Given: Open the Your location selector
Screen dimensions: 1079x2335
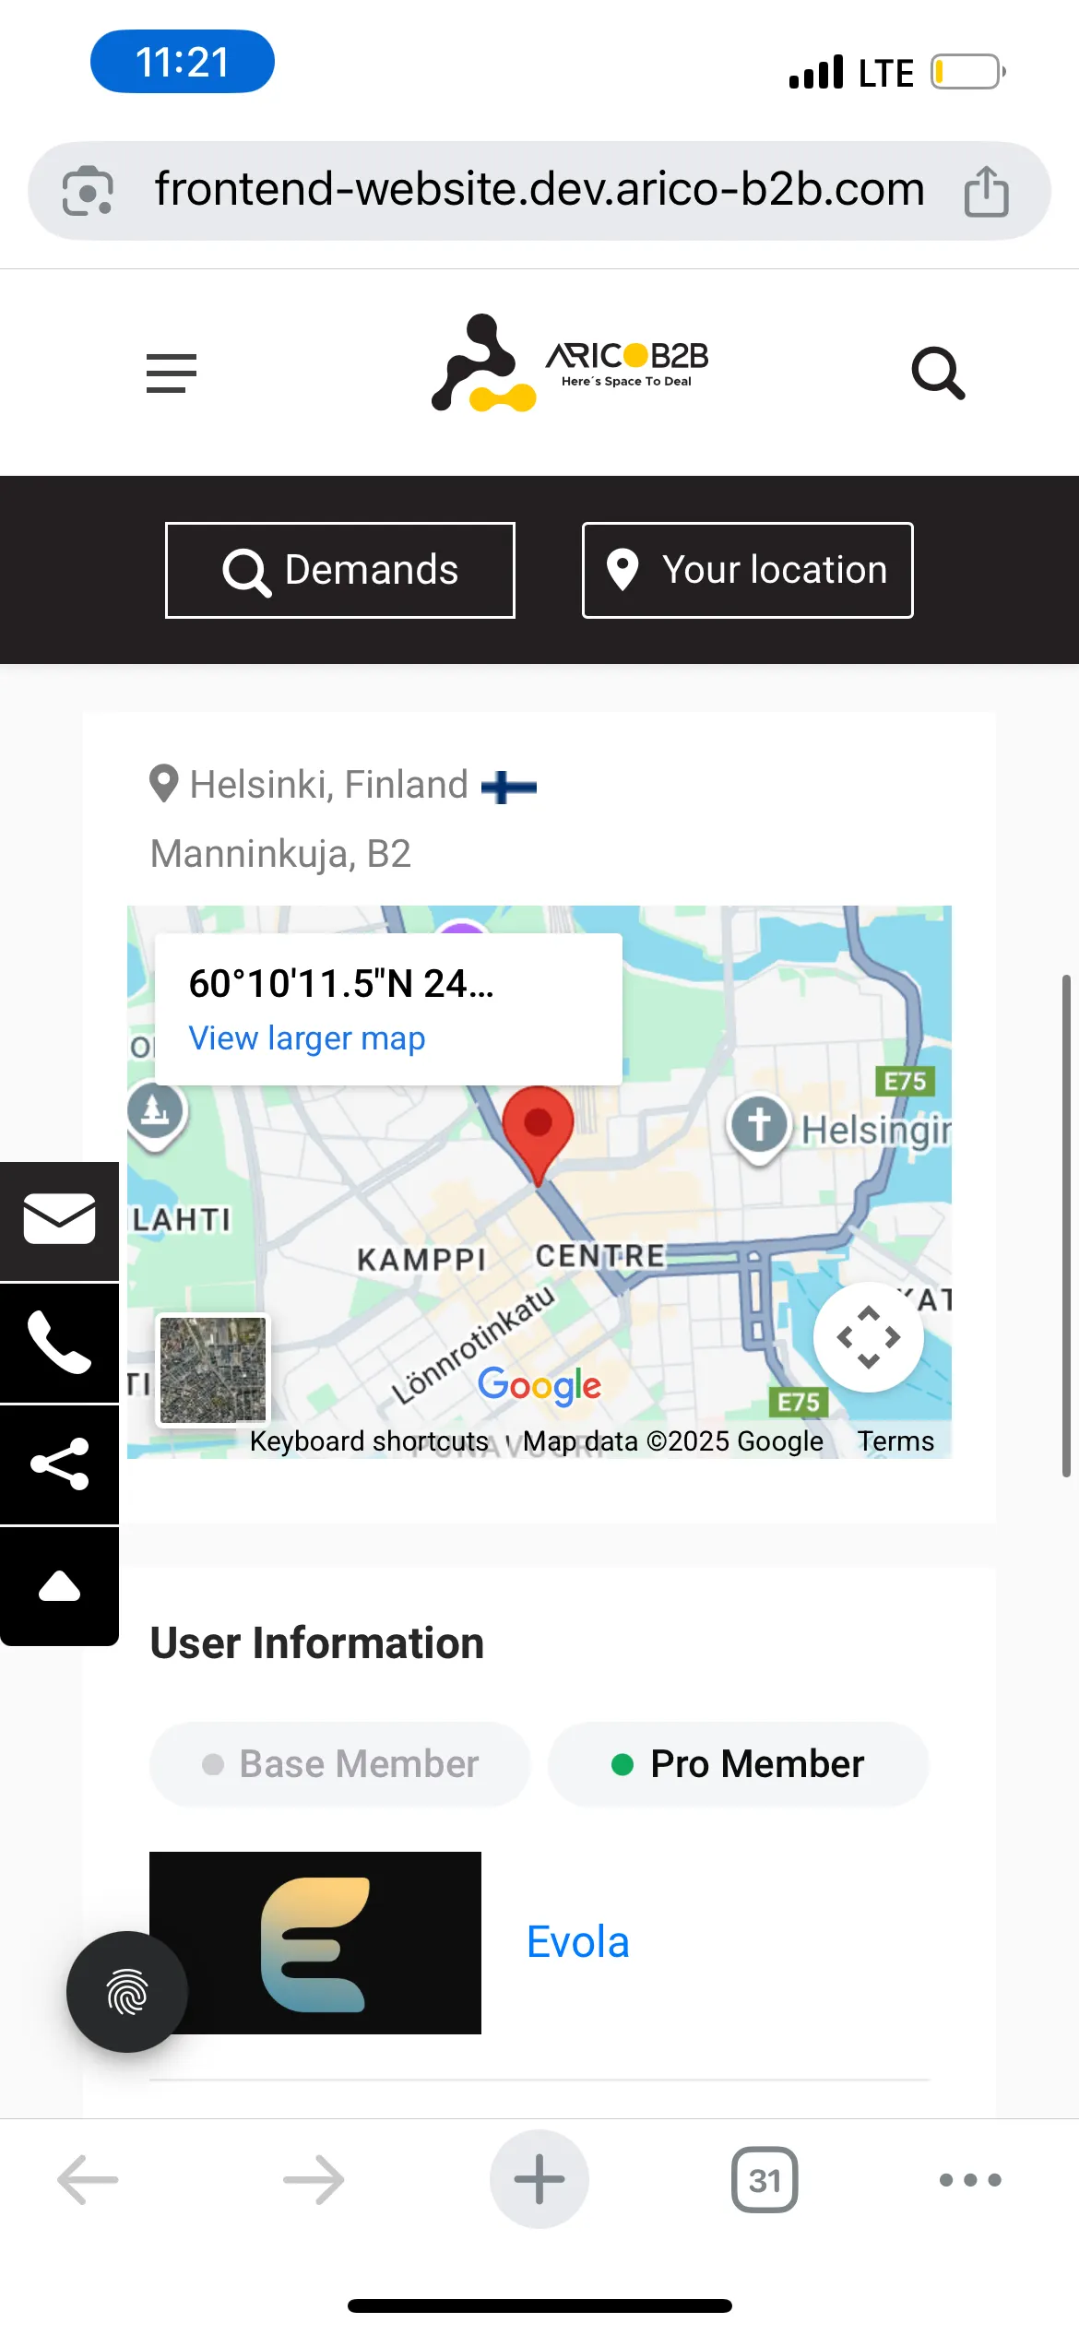Looking at the screenshot, I should (748, 570).
